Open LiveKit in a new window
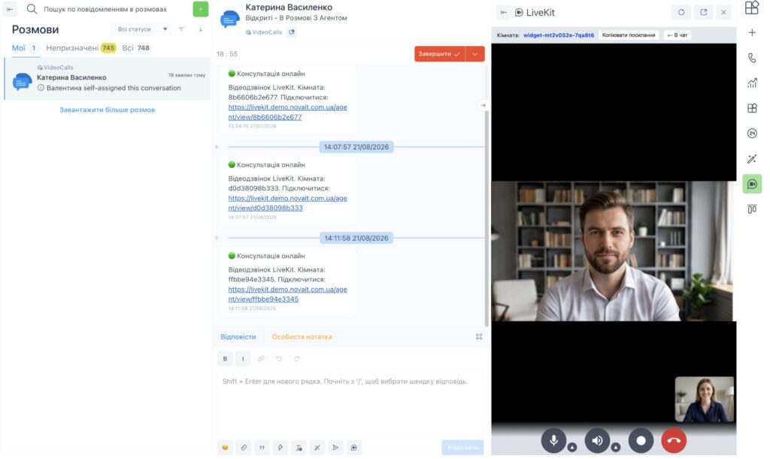The width and height of the screenshot is (770, 459). click(703, 12)
